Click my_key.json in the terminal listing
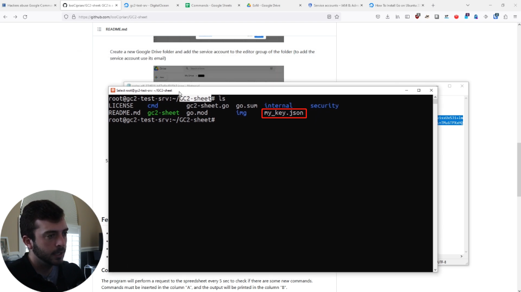Viewport: 521px width, 292px height. [x=284, y=113]
